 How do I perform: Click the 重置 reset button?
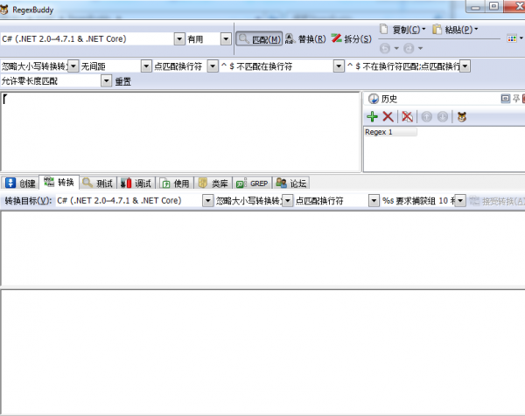[x=122, y=81]
